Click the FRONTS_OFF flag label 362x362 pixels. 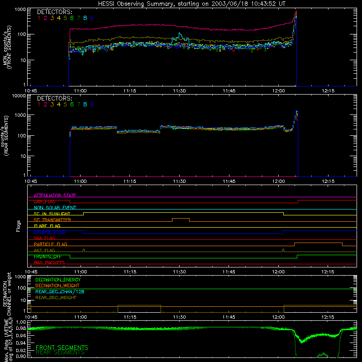(x=48, y=257)
